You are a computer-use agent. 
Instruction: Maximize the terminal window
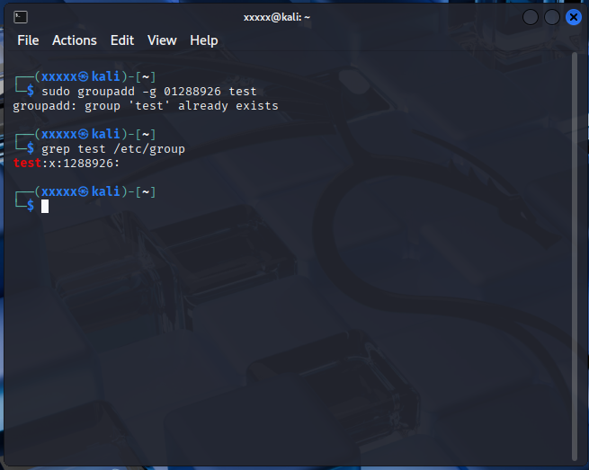pyautogui.click(x=552, y=17)
